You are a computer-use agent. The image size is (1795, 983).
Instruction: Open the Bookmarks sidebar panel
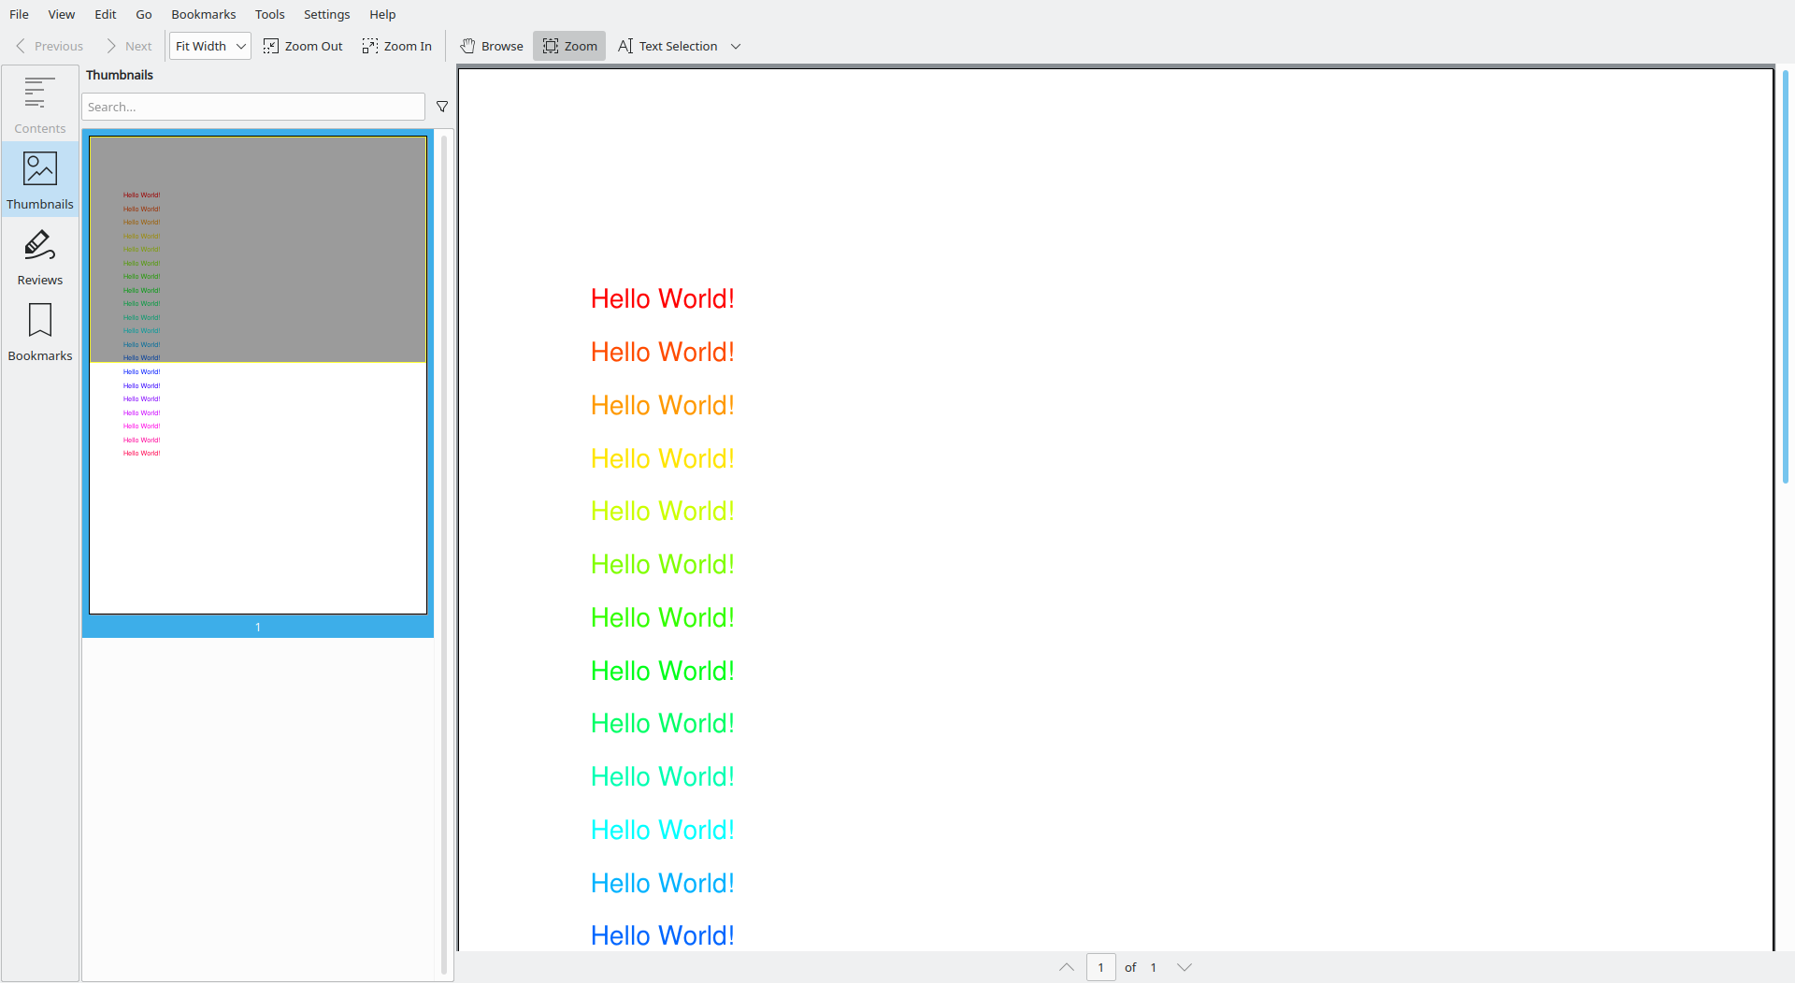(x=40, y=331)
